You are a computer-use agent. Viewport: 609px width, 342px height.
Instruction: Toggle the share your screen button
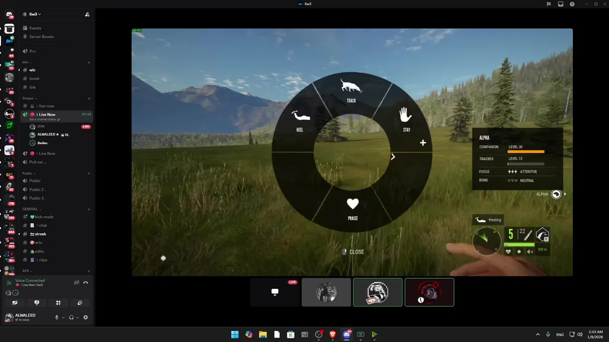pyautogui.click(x=37, y=303)
